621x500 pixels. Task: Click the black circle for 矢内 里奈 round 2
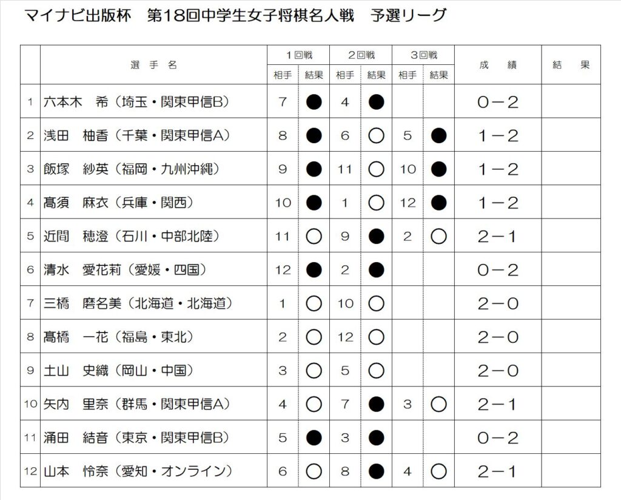(x=376, y=404)
